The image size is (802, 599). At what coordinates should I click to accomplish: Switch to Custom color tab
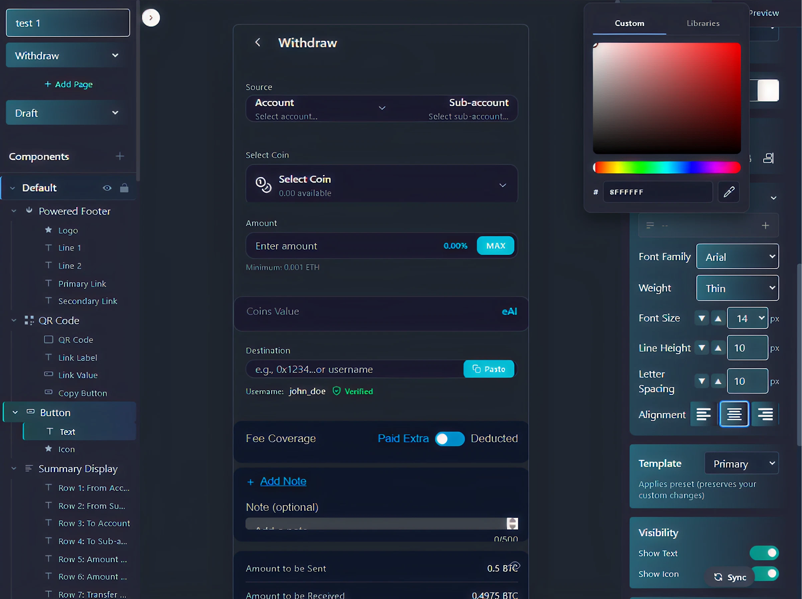(x=630, y=23)
